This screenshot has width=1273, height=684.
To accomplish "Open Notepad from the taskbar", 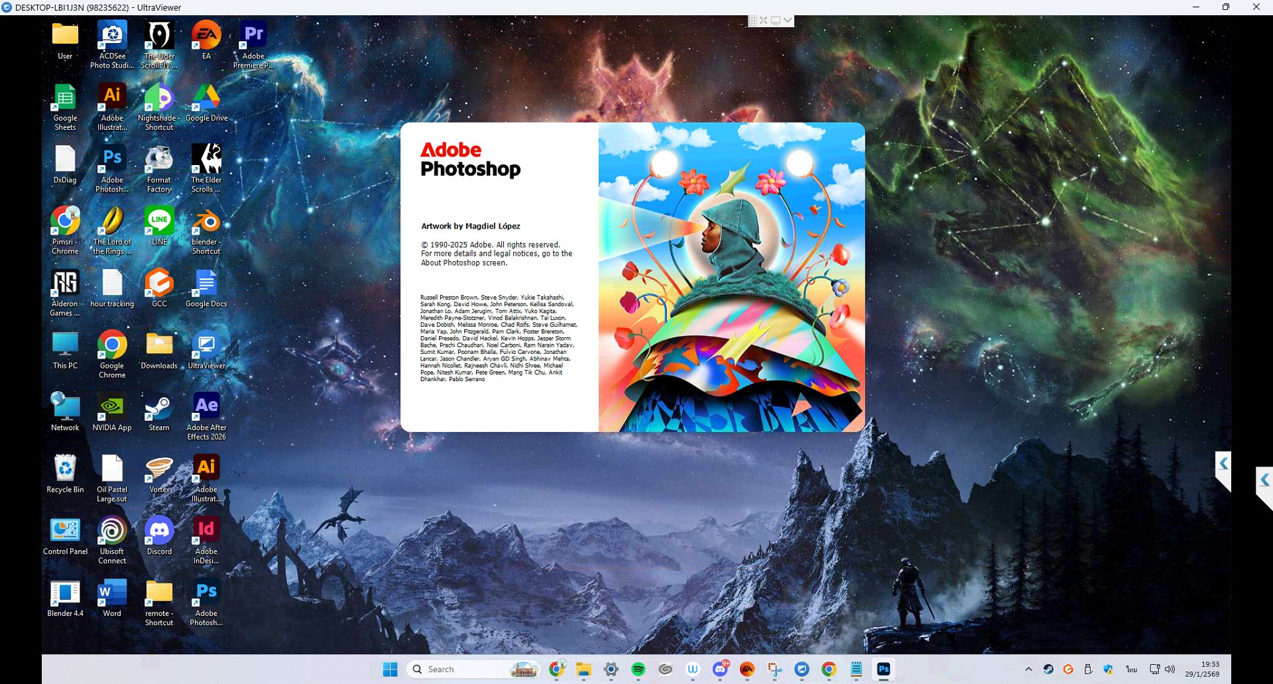I will click(856, 669).
